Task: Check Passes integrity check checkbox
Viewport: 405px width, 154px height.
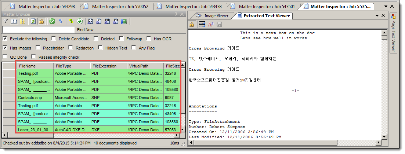Action: click(x=33, y=56)
